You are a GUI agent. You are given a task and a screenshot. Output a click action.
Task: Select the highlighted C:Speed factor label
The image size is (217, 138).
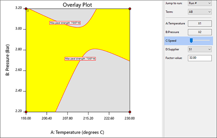pos(171,41)
